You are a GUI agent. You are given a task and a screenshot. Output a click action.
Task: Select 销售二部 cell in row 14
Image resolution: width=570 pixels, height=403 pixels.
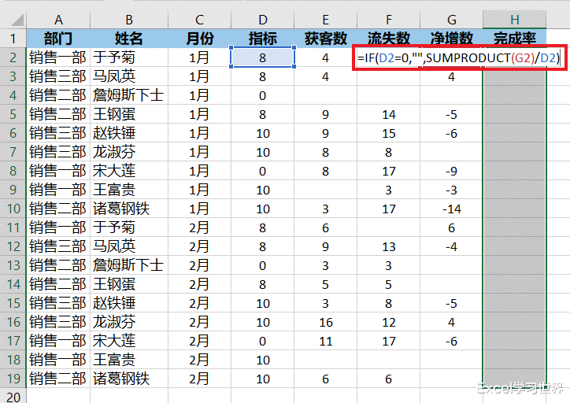[58, 284]
